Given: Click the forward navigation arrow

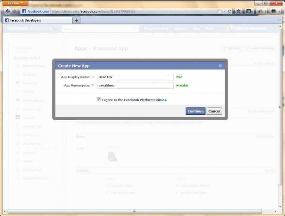Looking at the screenshot, I should (x=15, y=11).
